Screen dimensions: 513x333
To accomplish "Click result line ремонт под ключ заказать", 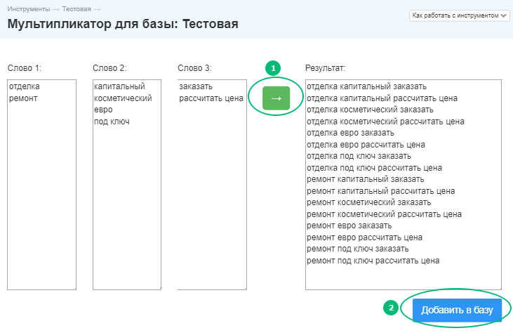I will pyautogui.click(x=358, y=249).
